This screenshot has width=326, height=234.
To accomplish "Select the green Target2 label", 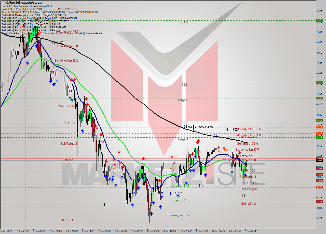I will [x=183, y=100].
